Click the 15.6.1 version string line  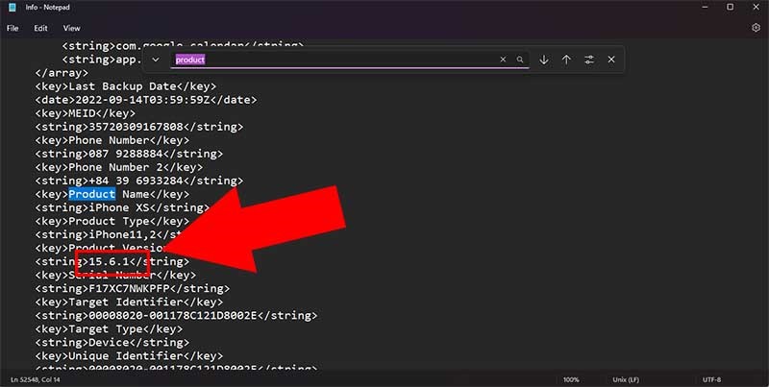112,261
